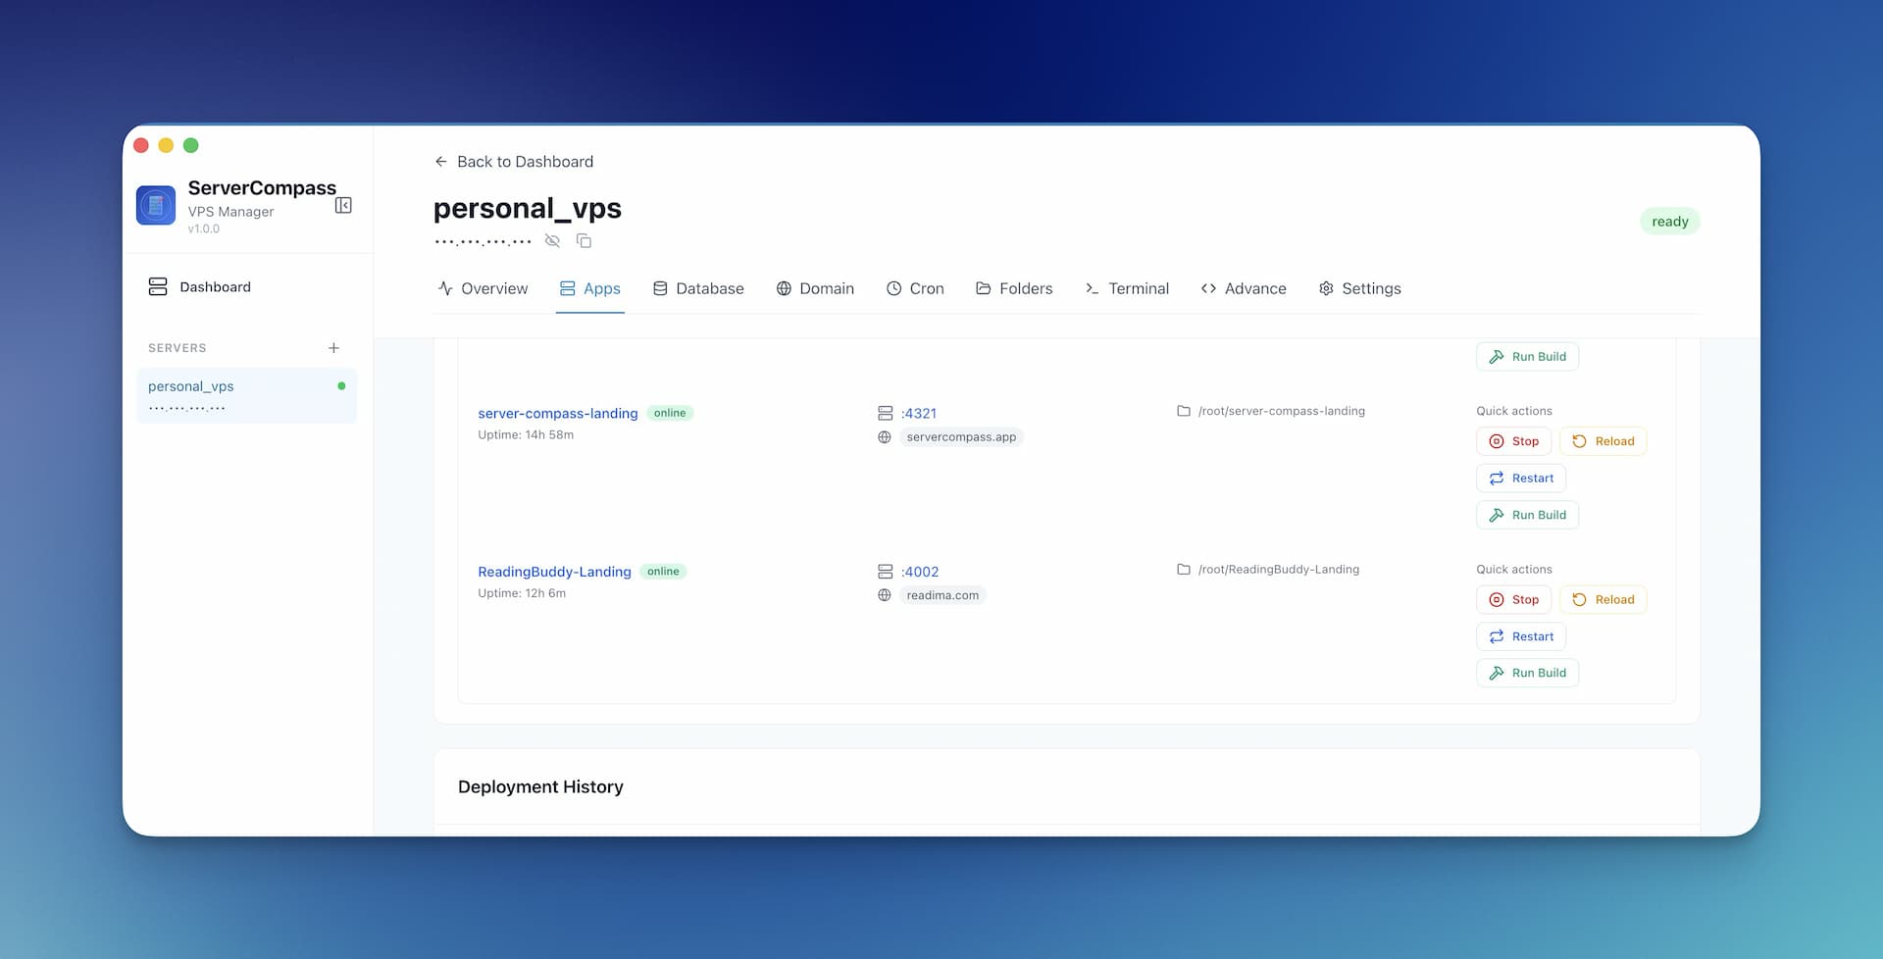Open the Settings tab
Viewport: 1883px width, 959px height.
tap(1359, 288)
